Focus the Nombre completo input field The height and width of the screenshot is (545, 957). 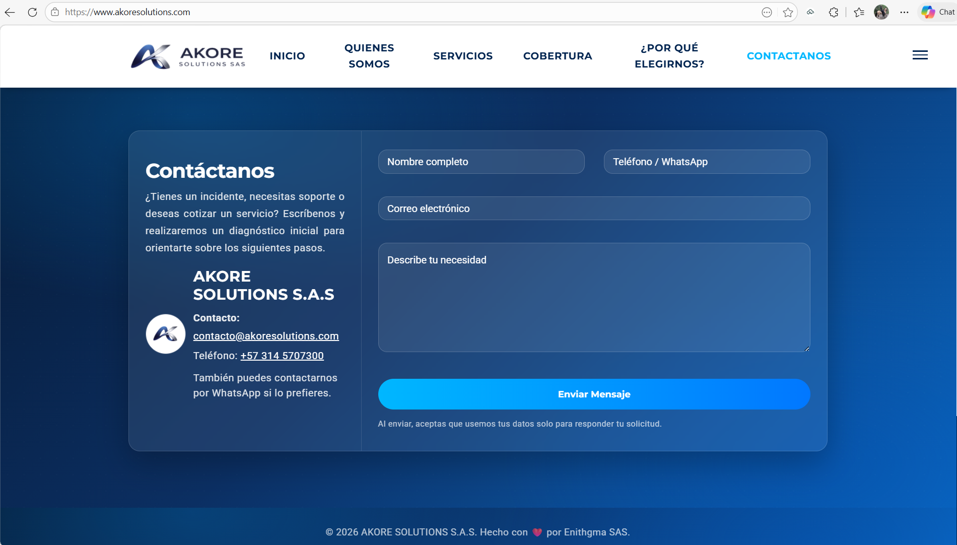coord(481,162)
